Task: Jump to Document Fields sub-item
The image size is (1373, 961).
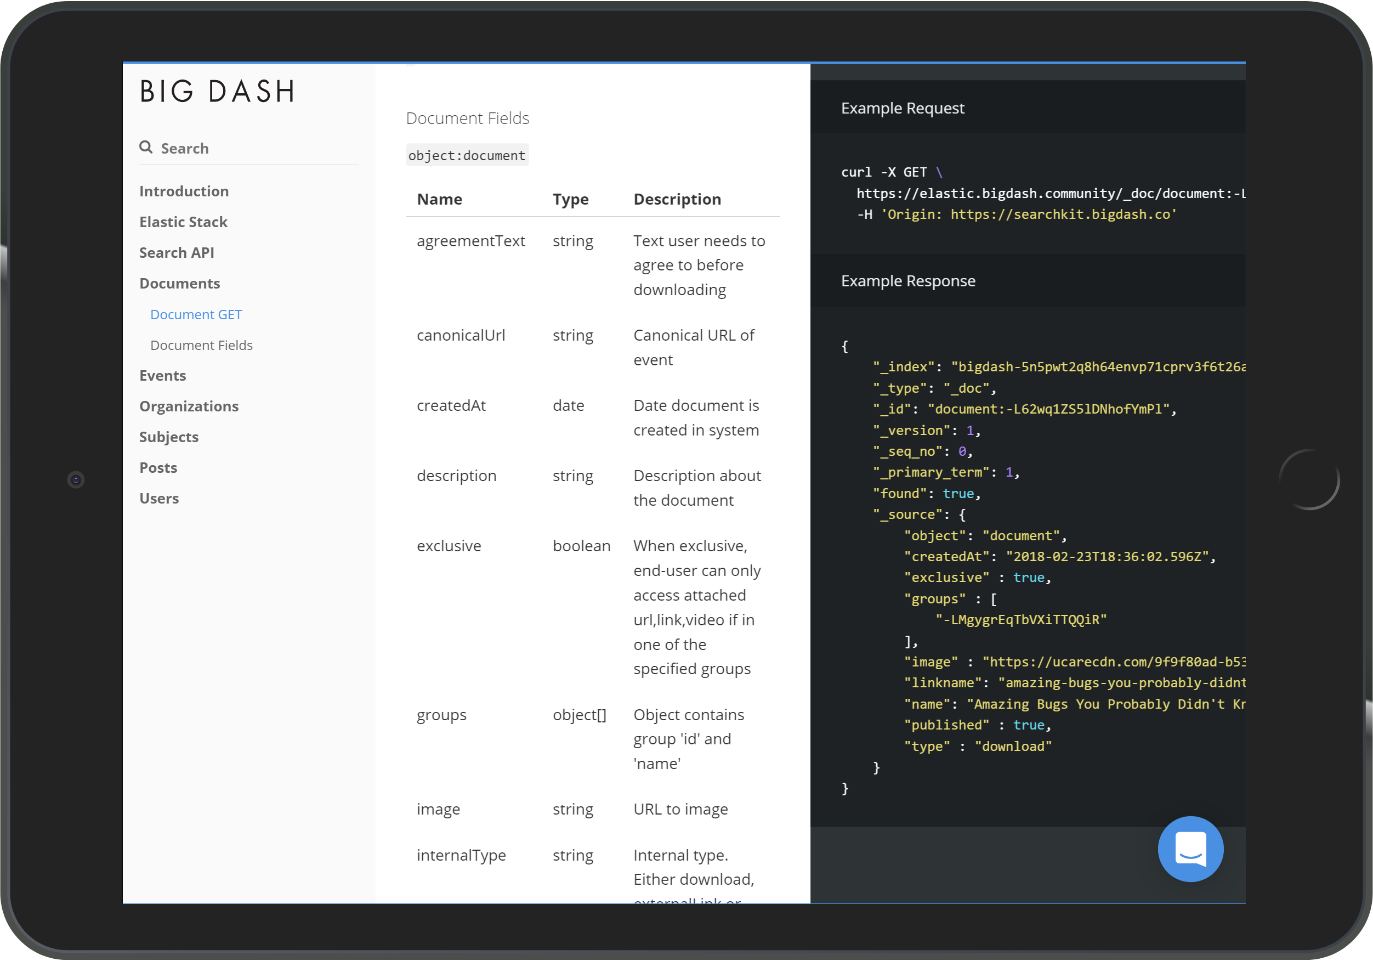Action: click(202, 345)
